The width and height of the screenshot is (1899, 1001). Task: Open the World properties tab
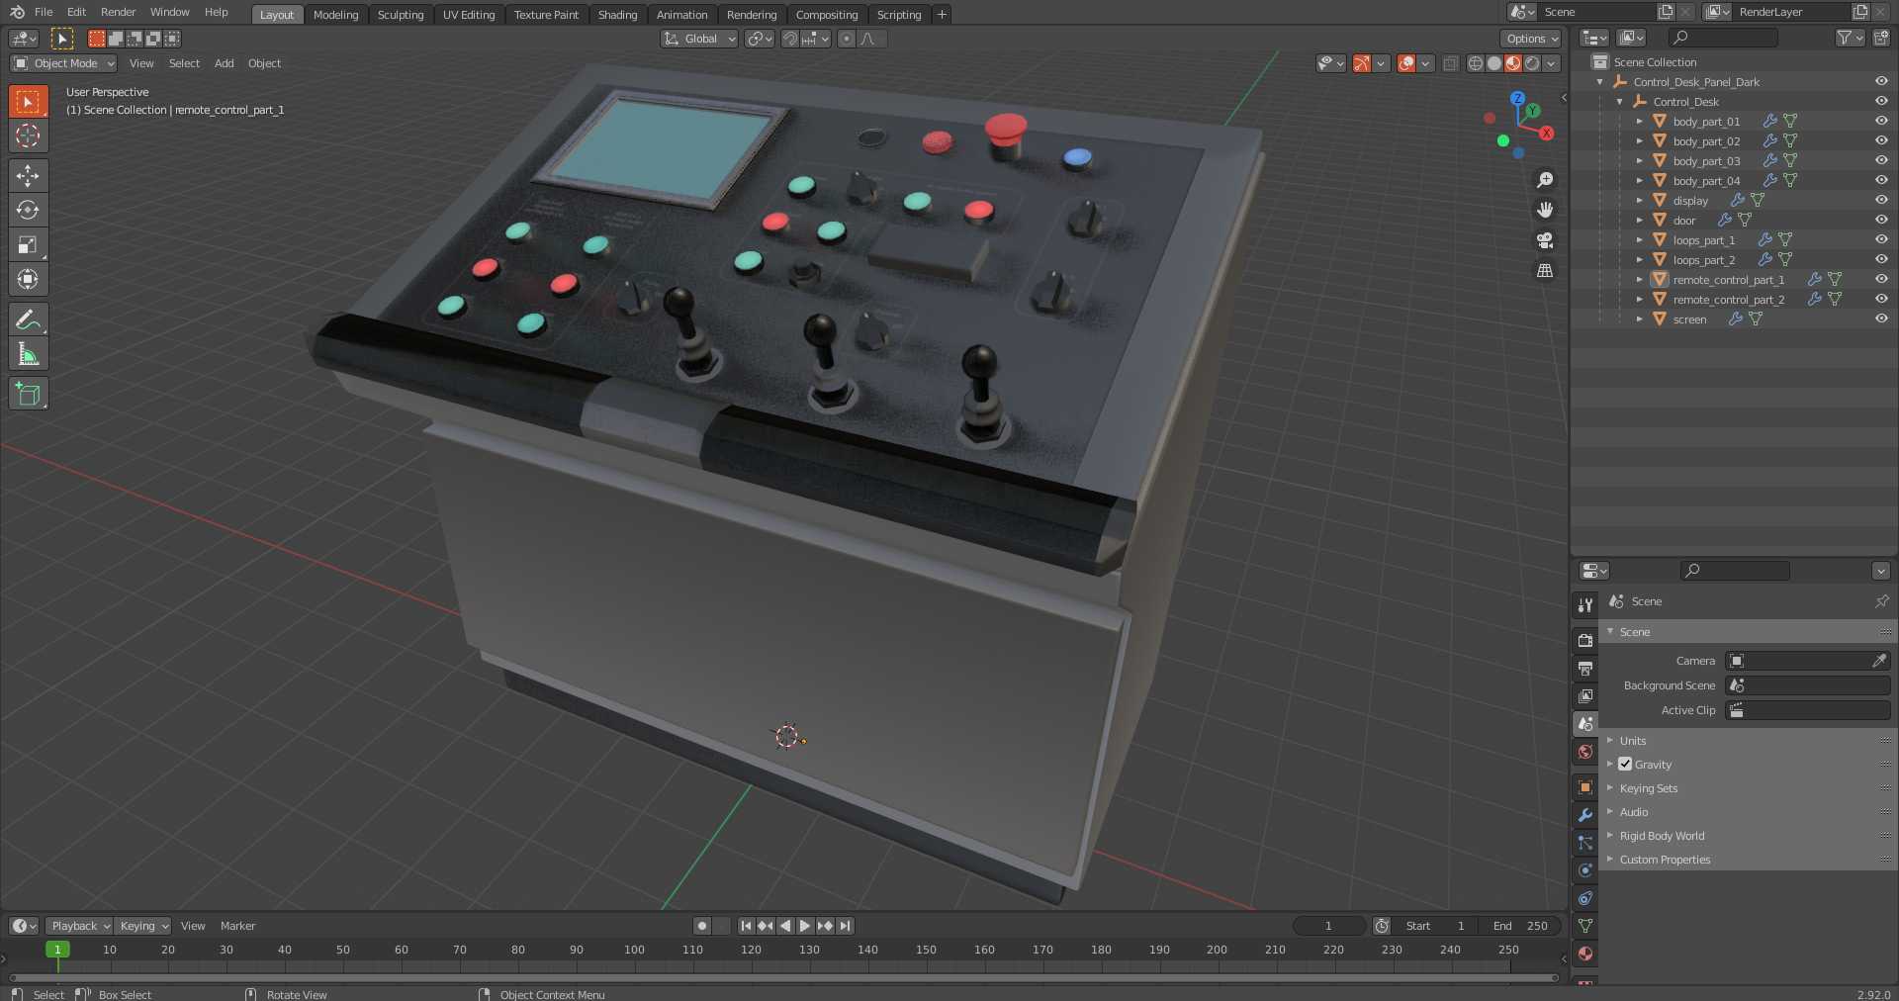[1585, 752]
